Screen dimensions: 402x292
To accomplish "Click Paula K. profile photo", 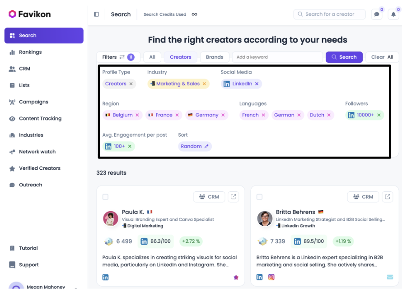I will click(x=111, y=218).
